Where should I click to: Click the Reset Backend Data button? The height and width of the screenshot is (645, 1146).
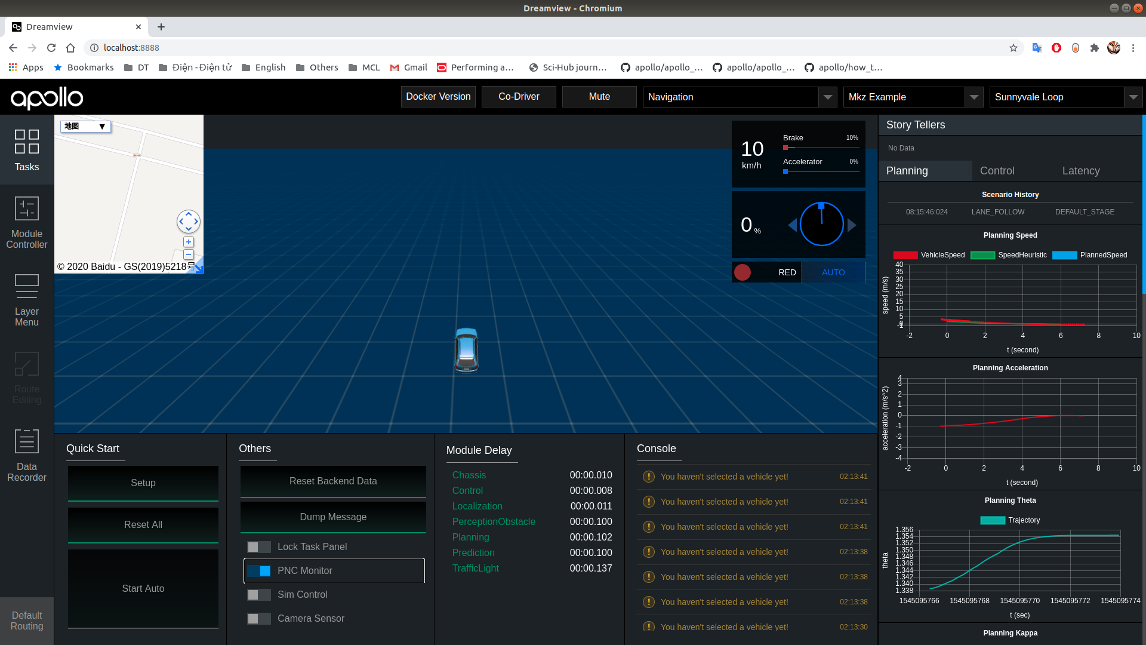[333, 481]
